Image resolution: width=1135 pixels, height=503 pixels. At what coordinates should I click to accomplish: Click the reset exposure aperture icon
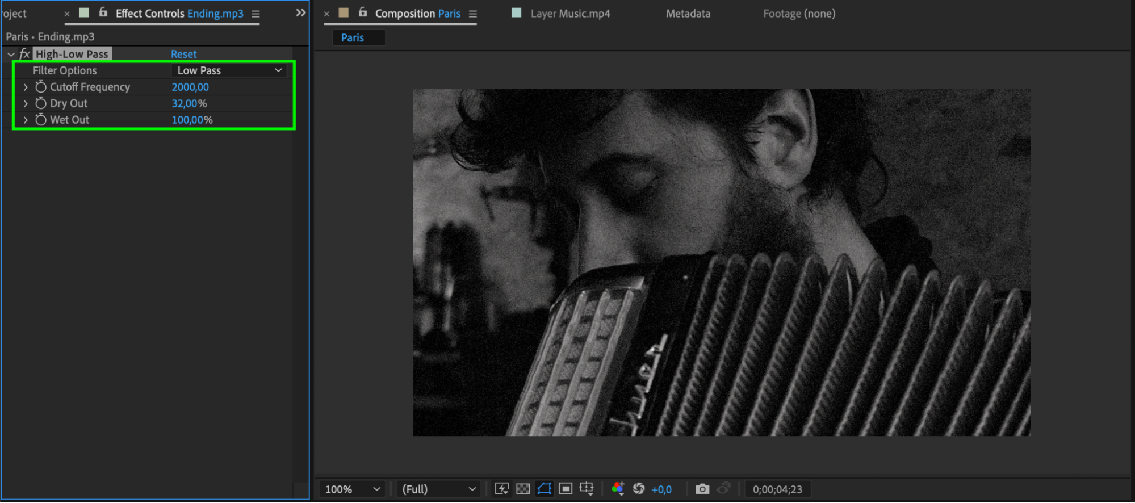(x=639, y=489)
